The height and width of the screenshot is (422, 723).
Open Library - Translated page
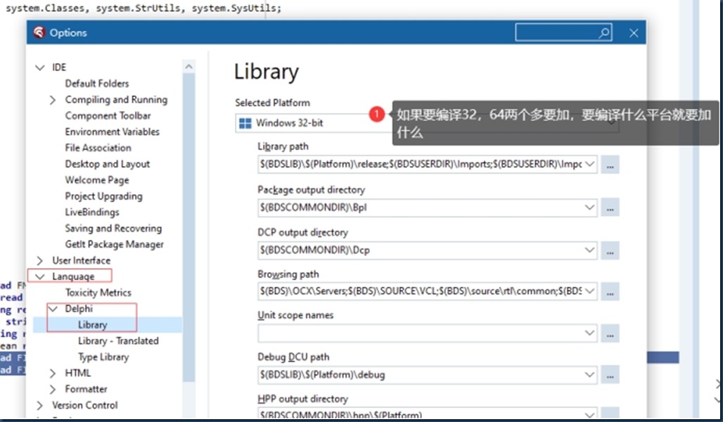tap(118, 341)
